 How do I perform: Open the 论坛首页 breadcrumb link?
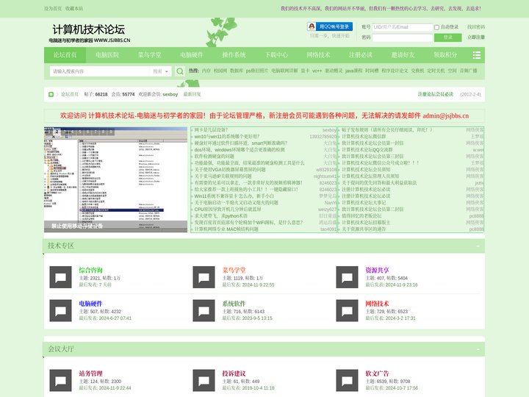[x=70, y=95]
